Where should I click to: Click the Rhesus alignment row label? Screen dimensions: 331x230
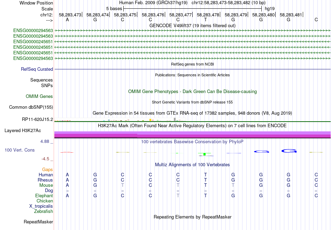[45, 180]
